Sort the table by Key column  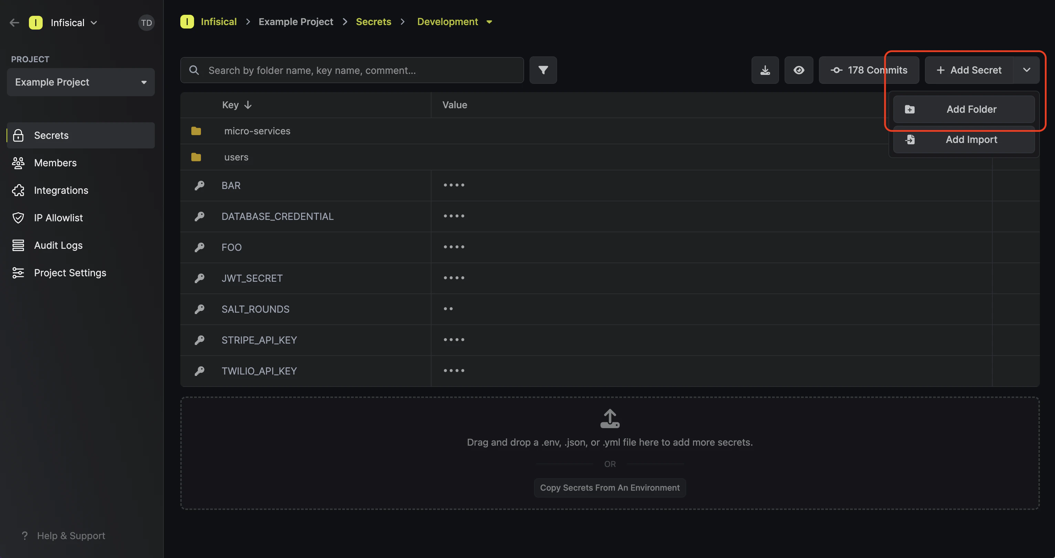point(237,105)
